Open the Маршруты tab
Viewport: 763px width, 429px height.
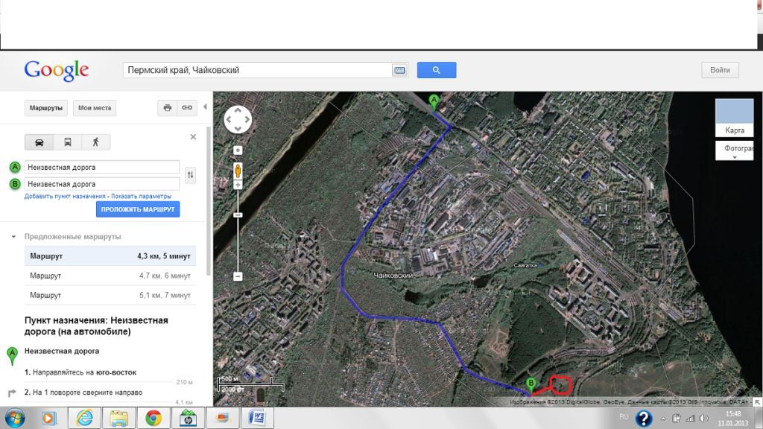point(46,108)
